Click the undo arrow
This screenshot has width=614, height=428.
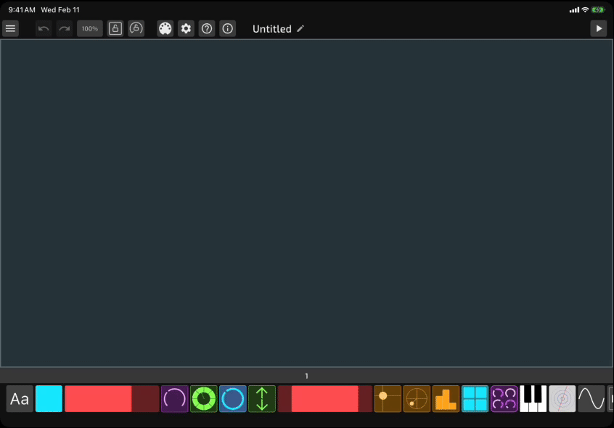[44, 28]
